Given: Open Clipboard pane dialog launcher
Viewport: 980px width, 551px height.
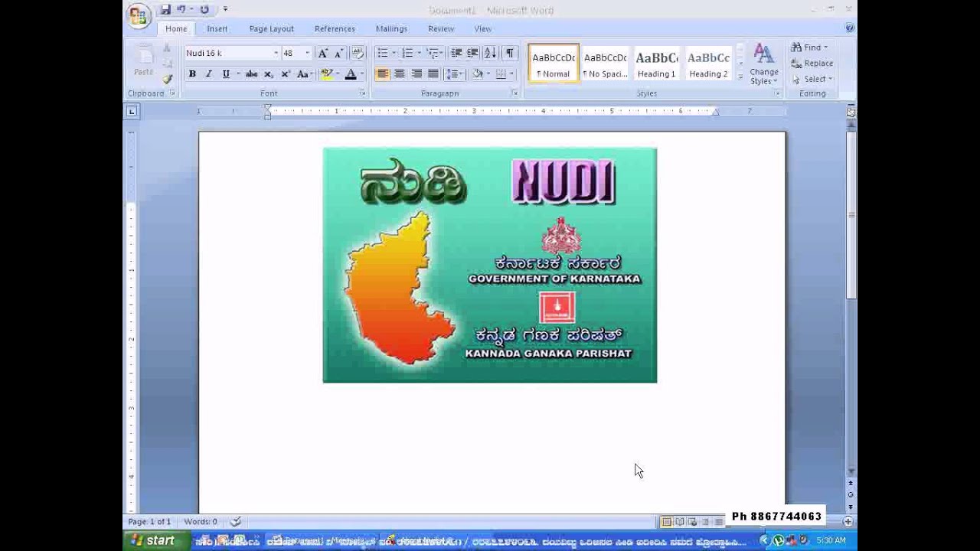Looking at the screenshot, I should tap(172, 93).
